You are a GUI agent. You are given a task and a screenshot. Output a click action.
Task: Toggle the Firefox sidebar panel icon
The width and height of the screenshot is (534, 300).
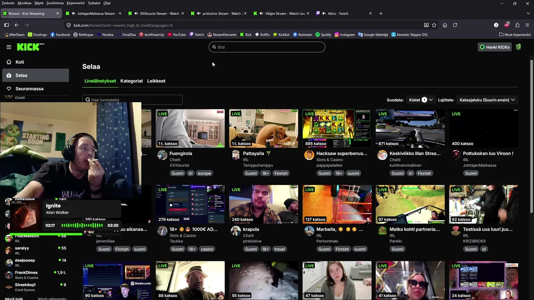(x=7, y=25)
